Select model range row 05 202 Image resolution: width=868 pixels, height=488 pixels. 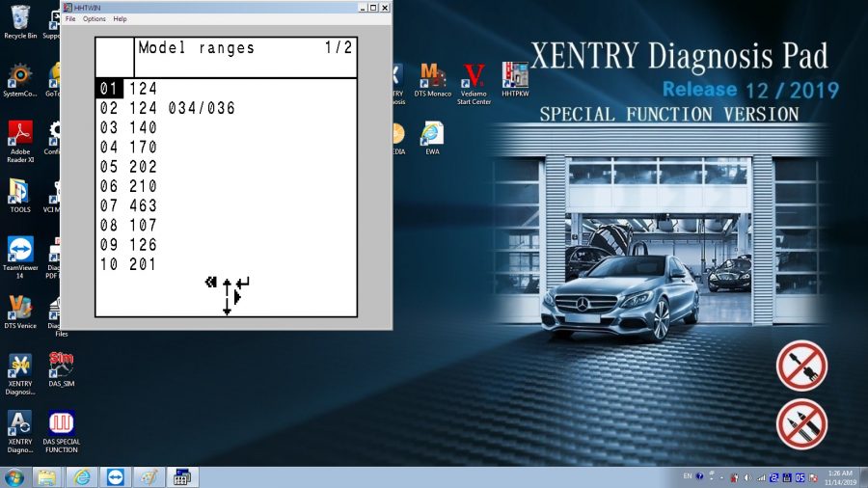pyautogui.click(x=226, y=167)
